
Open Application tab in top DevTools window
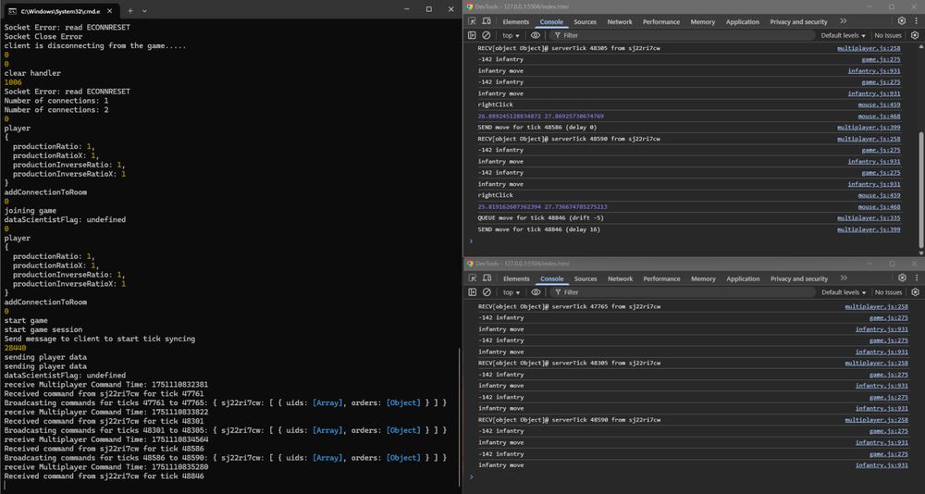click(743, 22)
